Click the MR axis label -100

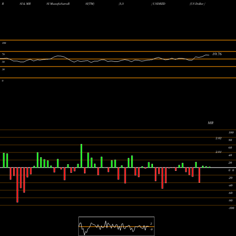point(231,208)
